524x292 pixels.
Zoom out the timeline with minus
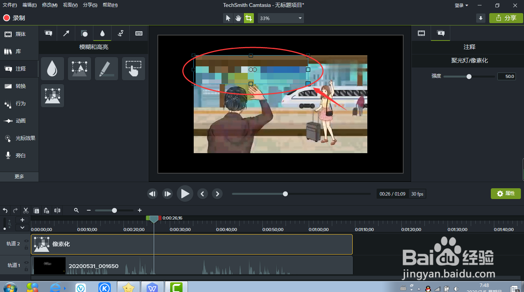click(89, 210)
